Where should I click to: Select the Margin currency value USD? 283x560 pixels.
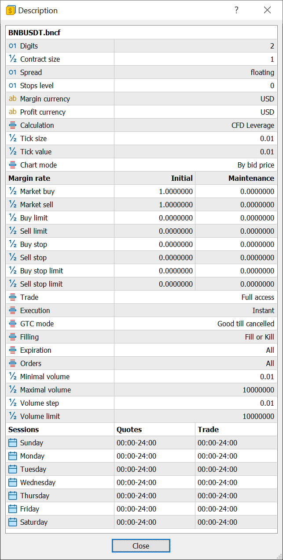coord(267,99)
